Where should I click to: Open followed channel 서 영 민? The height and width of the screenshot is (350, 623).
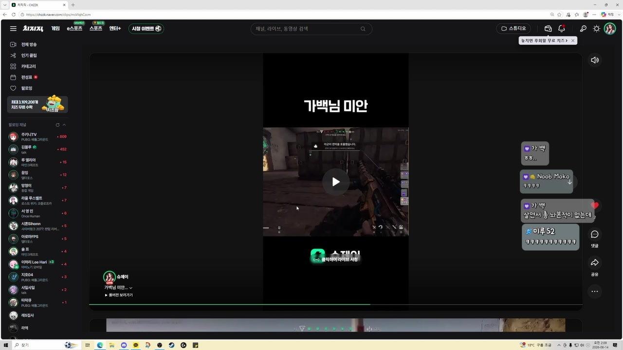click(38, 213)
